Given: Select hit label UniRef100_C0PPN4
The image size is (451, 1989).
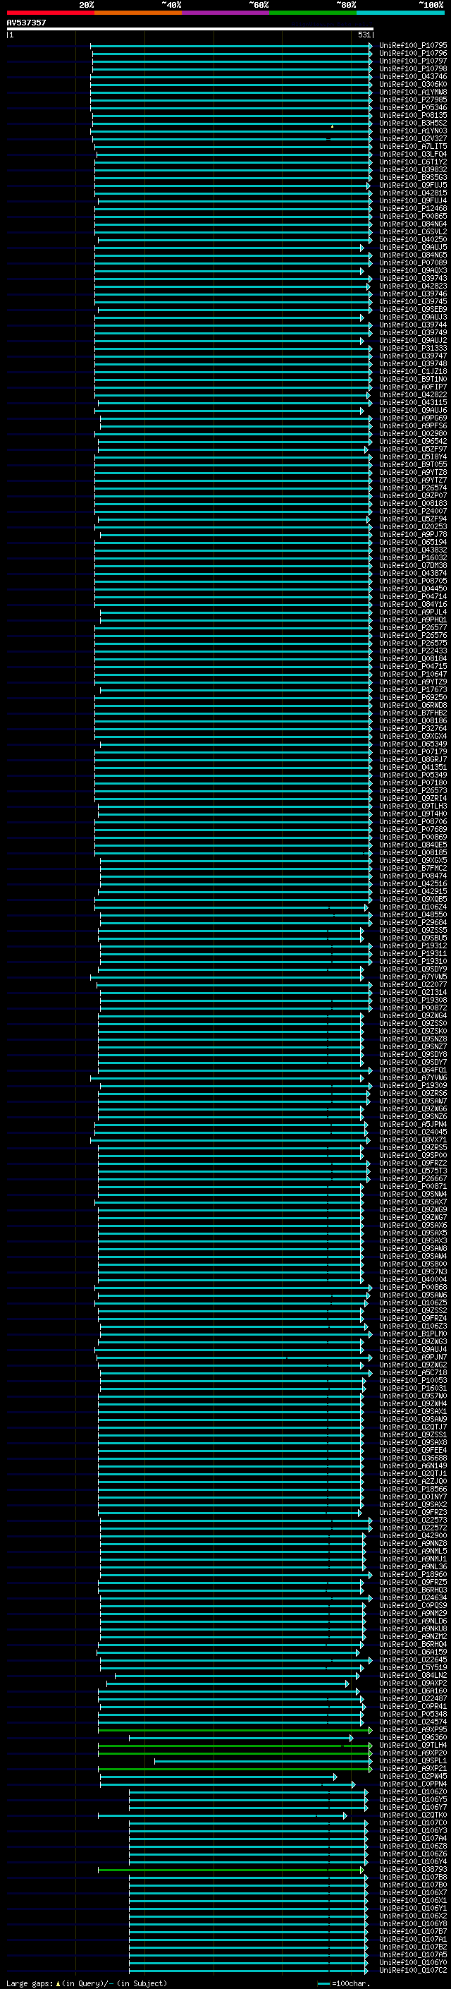Looking at the screenshot, I should pos(413,1784).
